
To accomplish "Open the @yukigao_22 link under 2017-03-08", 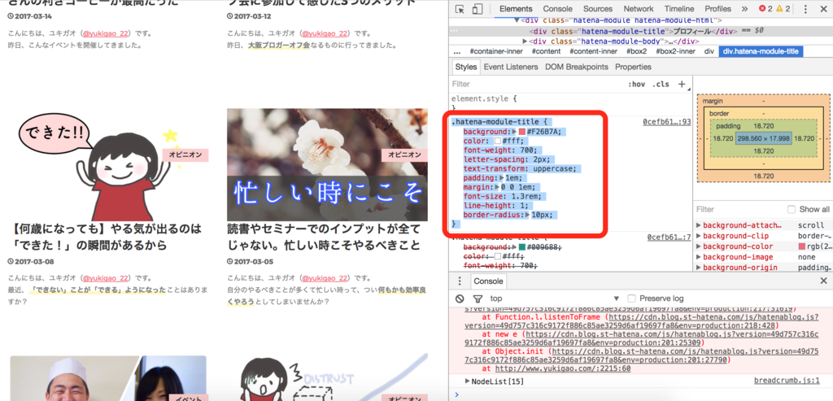I will pos(106,278).
